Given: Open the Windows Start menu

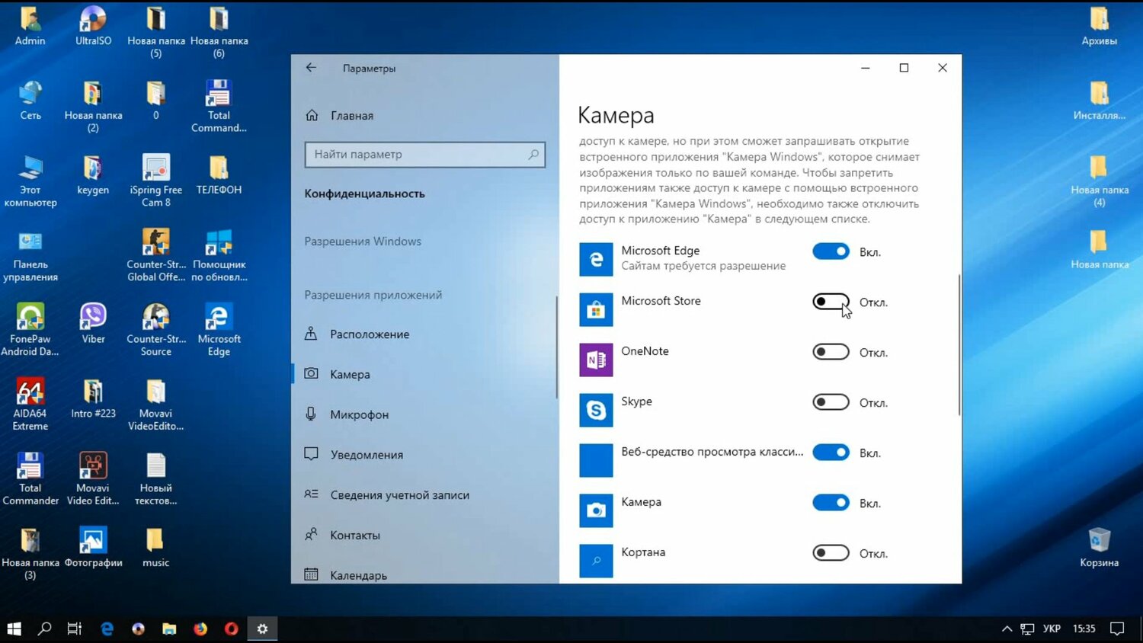Looking at the screenshot, I should point(14,629).
